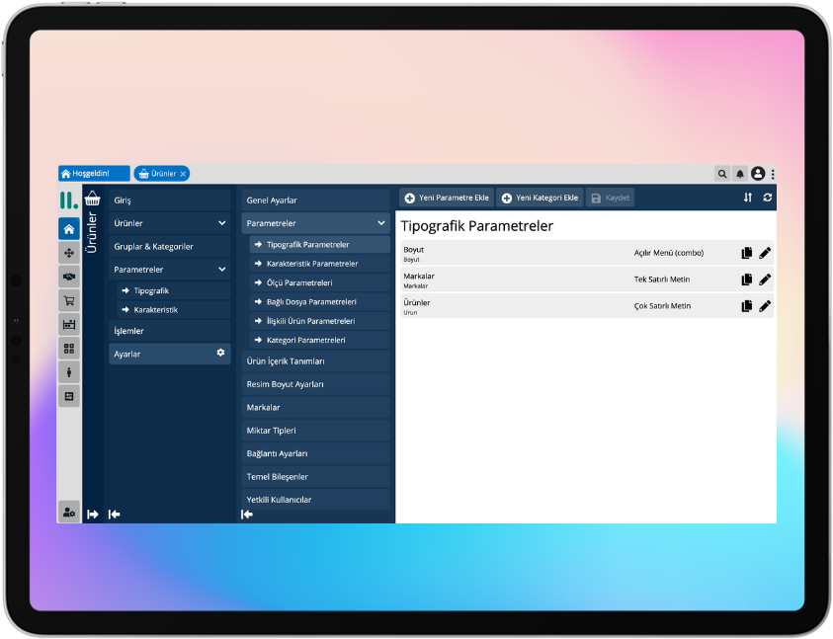
Task: Click Yeni Kategori Ekle button
Action: [540, 198]
